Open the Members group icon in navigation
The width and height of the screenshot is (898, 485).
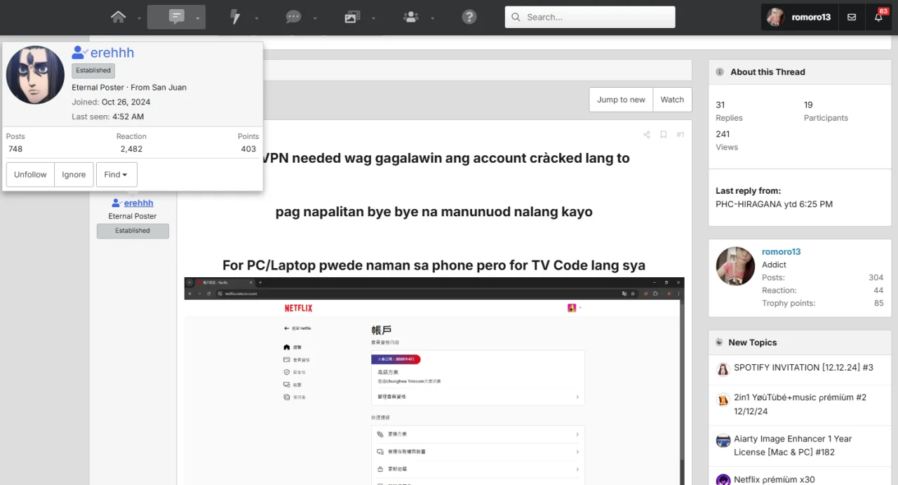(411, 17)
